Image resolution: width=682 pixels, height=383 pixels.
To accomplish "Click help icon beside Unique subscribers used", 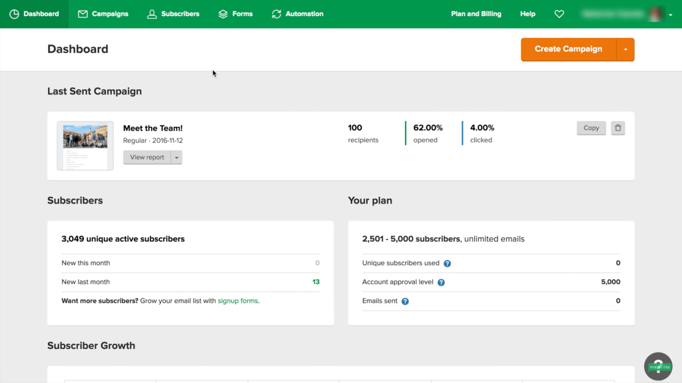I will click(x=448, y=263).
